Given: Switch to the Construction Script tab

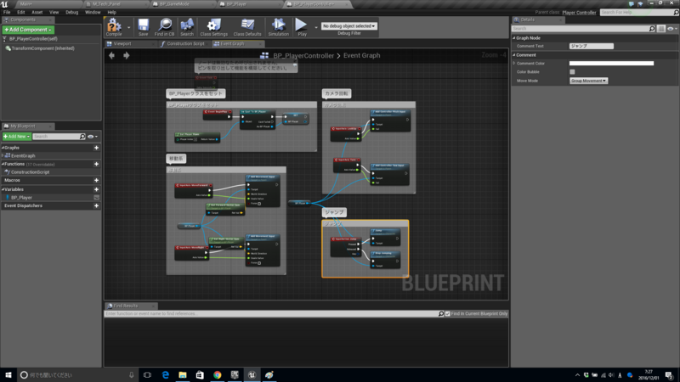Looking at the screenshot, I should [185, 44].
